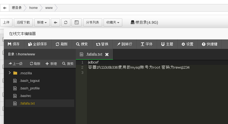Viewport: 228px width, 124px height.
Task: Open the terminal icon button
Action: [x=77, y=22]
